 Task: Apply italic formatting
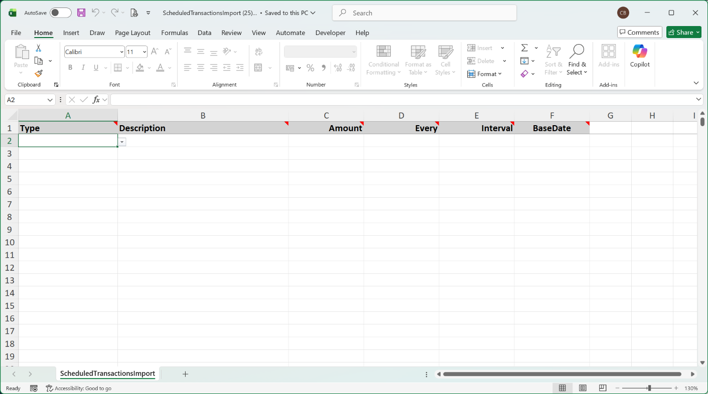(x=83, y=68)
